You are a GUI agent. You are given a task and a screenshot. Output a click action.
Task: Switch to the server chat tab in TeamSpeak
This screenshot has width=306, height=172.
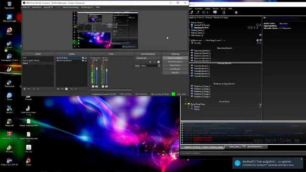203,147
